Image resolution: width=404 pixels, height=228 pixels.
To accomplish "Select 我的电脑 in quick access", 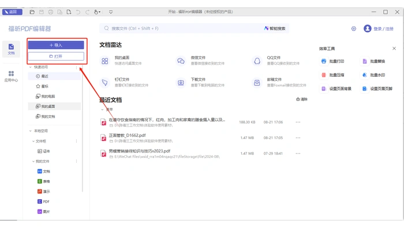I will pyautogui.click(x=54, y=96).
